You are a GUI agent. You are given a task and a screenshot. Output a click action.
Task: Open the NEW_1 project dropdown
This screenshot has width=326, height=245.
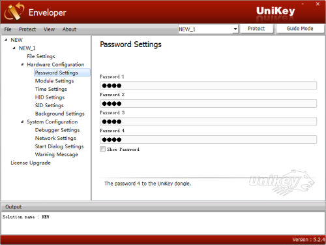208,29
